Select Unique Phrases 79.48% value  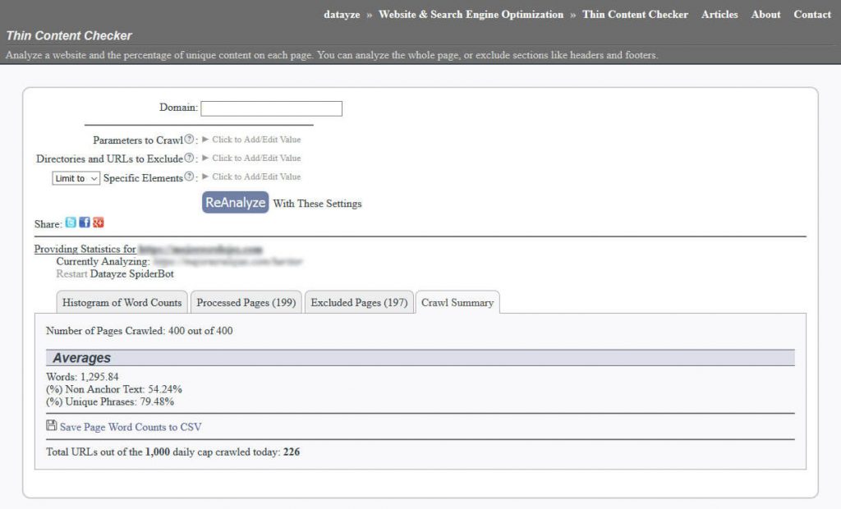click(x=157, y=401)
